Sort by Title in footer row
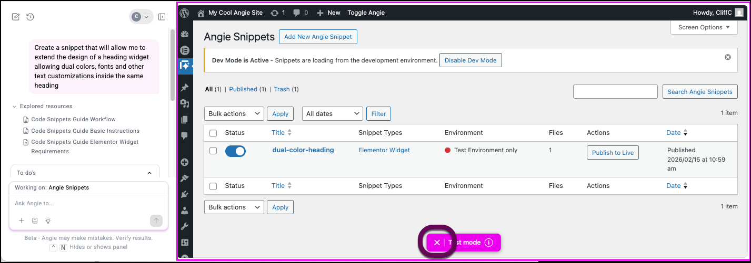Viewport: 751px width, 263px height. [282, 185]
